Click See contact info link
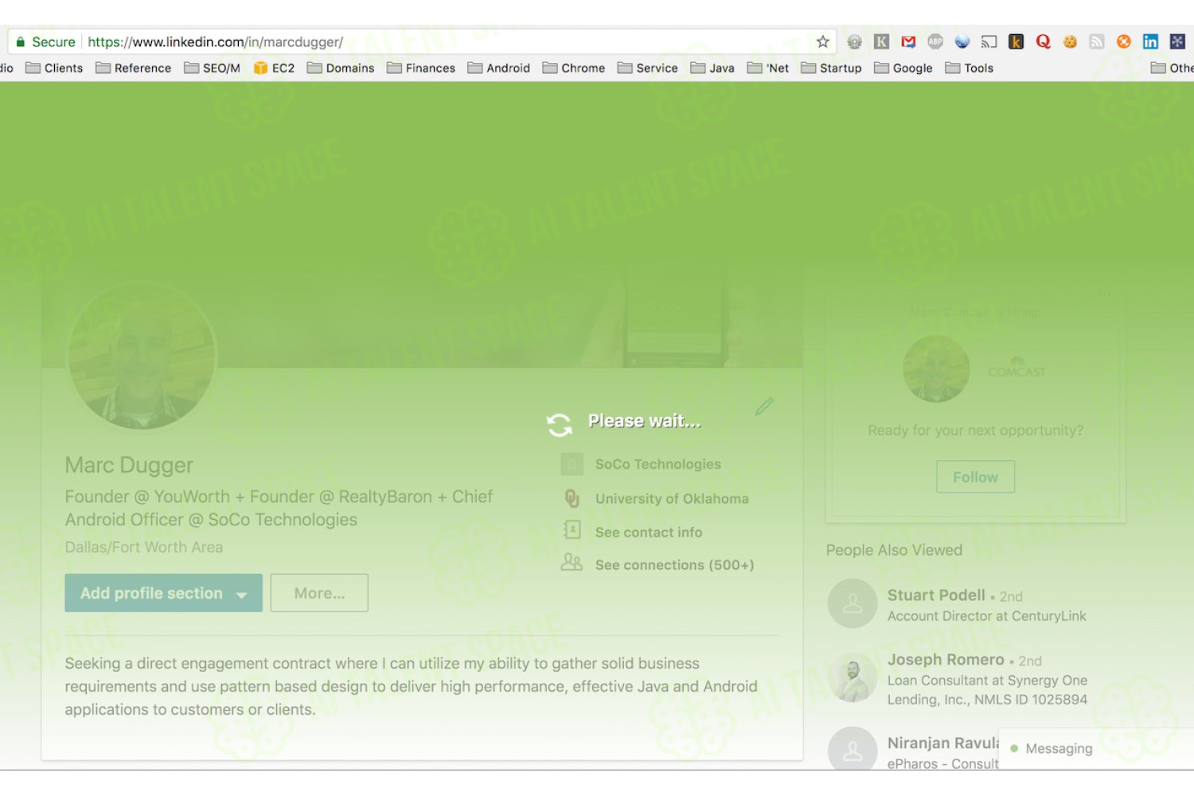Viewport: 1194px width, 796px height. coord(649,533)
